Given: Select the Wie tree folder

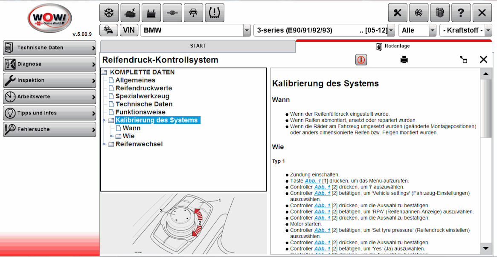Looking at the screenshot, I should tap(129, 136).
